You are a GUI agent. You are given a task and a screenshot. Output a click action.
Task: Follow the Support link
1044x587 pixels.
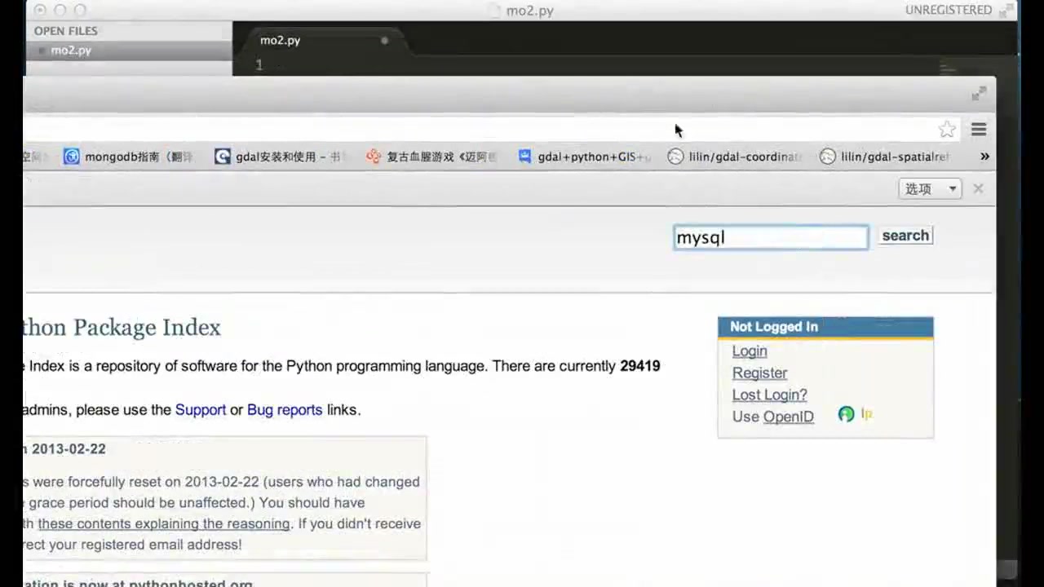201,410
